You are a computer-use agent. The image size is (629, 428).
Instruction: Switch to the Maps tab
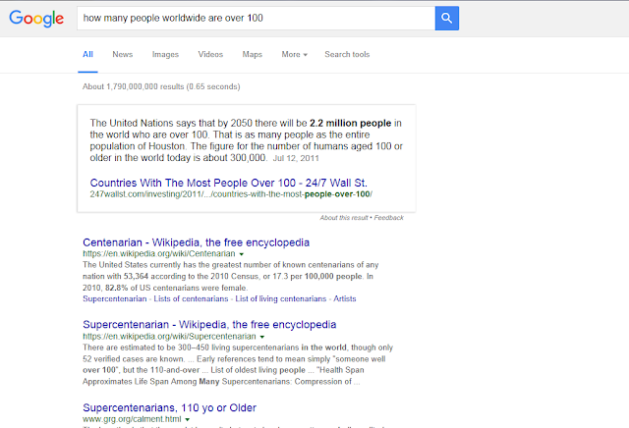coord(252,54)
